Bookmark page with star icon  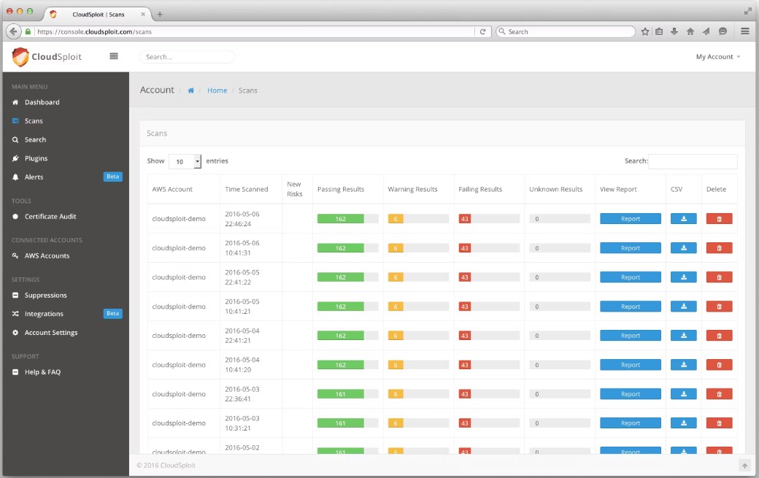coord(644,31)
